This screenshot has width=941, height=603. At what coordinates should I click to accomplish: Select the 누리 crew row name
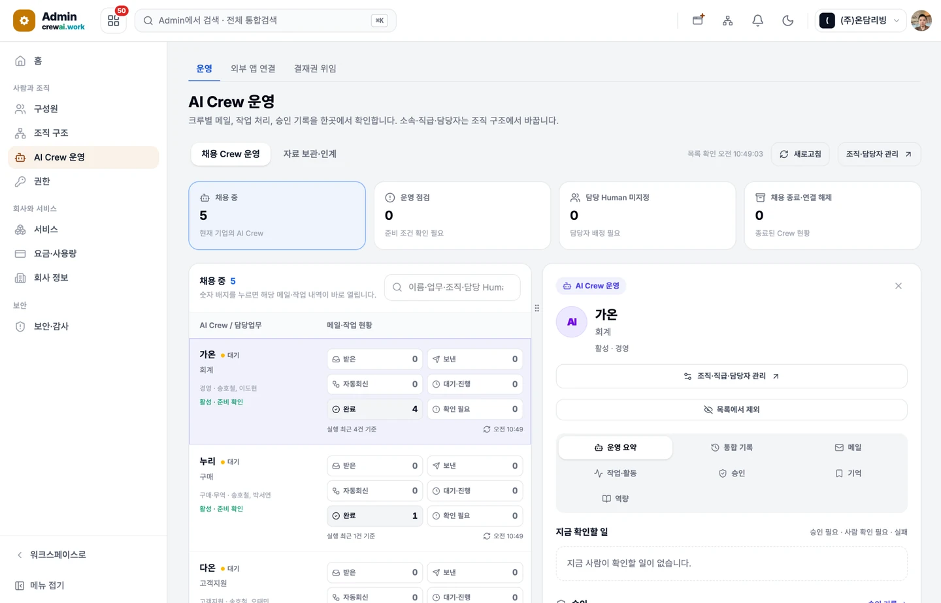(207, 461)
